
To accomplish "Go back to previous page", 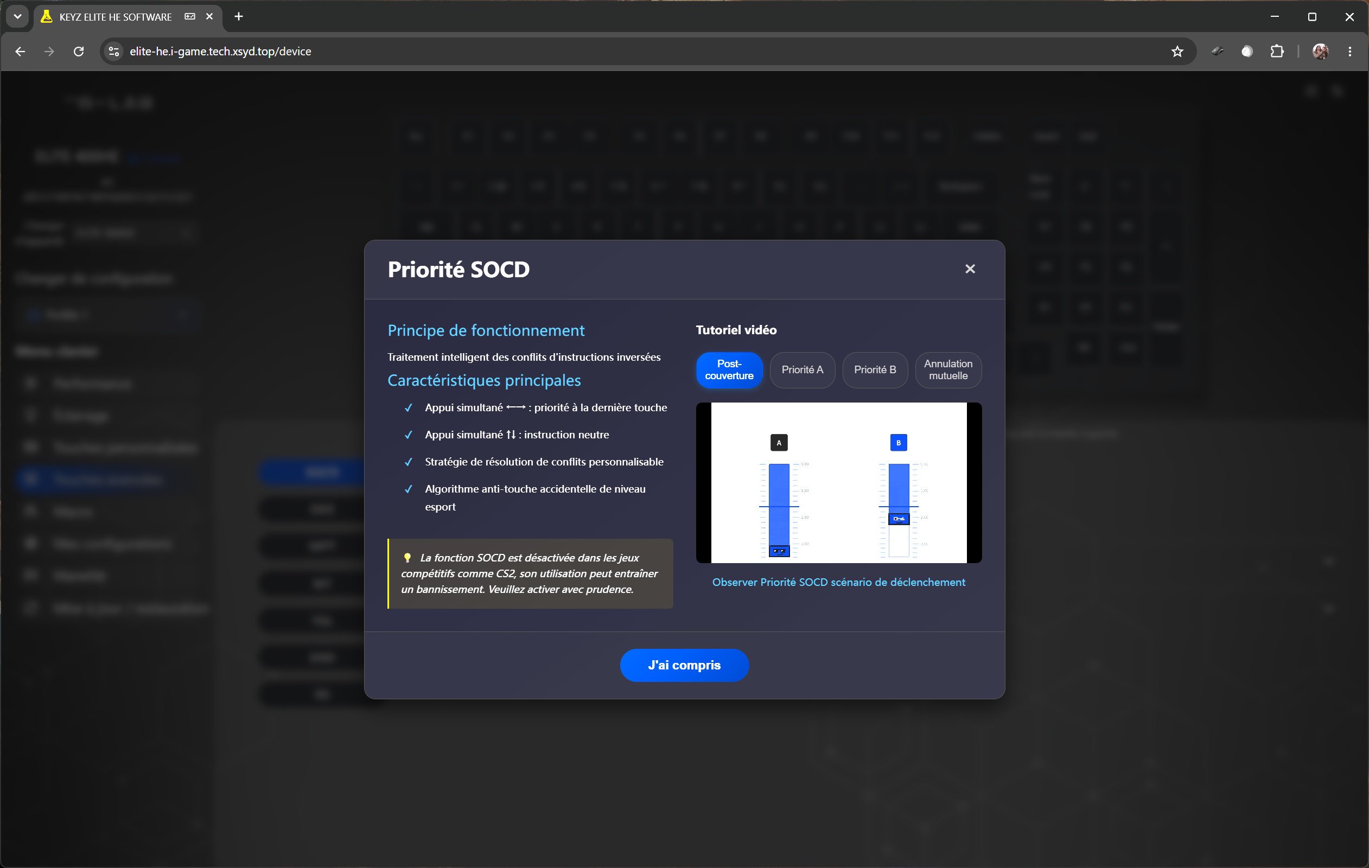I will pos(20,52).
